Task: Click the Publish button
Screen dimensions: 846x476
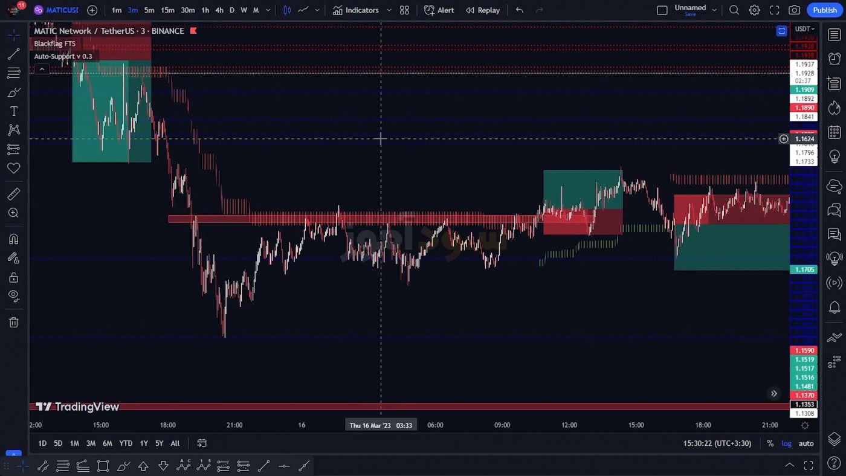Action: pos(825,10)
